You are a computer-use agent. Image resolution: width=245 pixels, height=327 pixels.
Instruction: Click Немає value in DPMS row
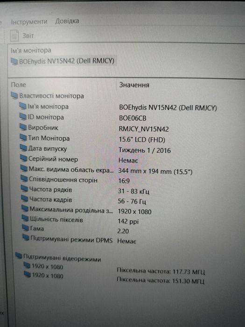[x=126, y=241]
